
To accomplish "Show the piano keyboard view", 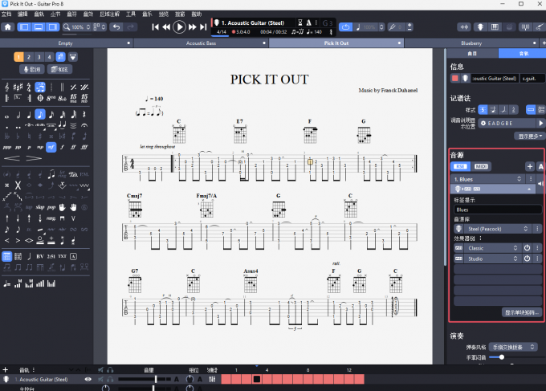I will coord(495,26).
